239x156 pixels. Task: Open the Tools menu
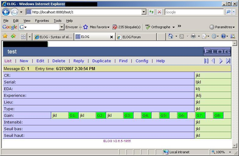coord(57,21)
